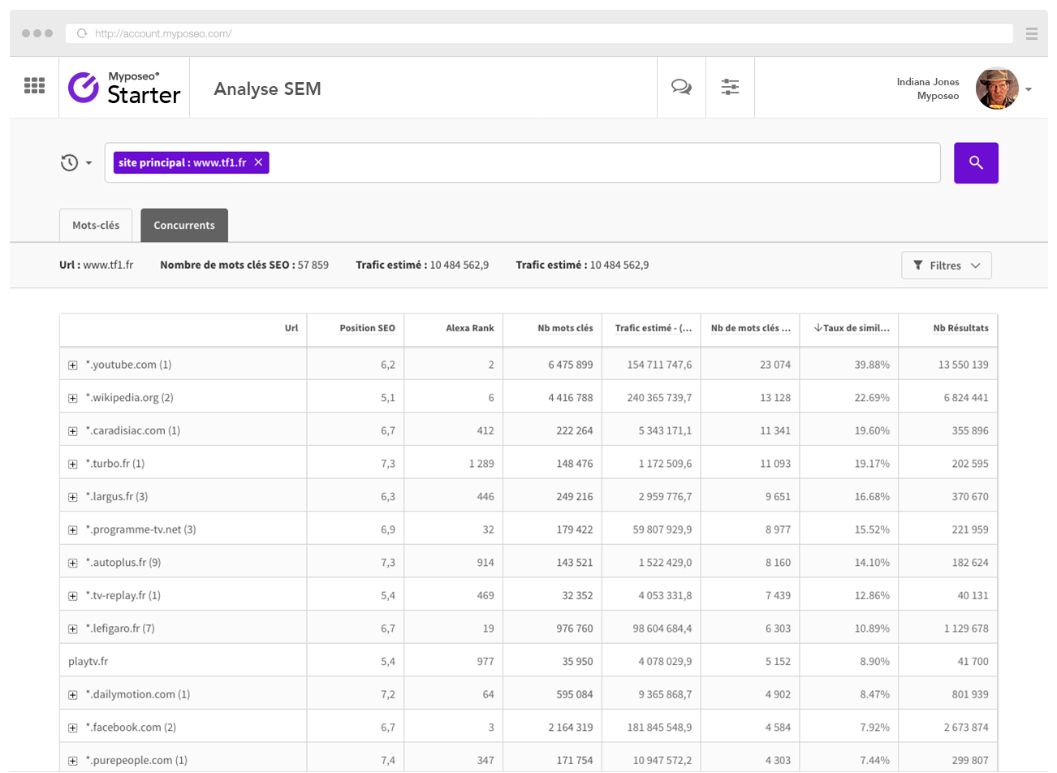Viewport: 1057px width, 773px height.
Task: Click the Analyse SEM page title
Action: (268, 89)
